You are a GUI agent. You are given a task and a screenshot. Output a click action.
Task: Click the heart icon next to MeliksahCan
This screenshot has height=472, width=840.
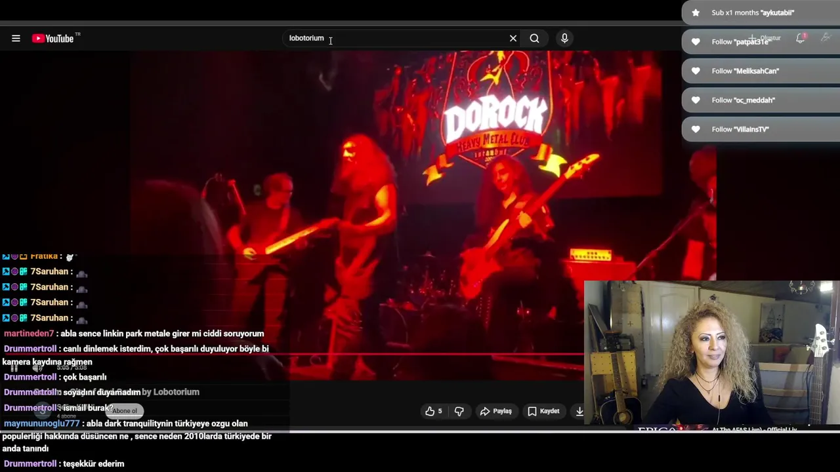tap(696, 71)
